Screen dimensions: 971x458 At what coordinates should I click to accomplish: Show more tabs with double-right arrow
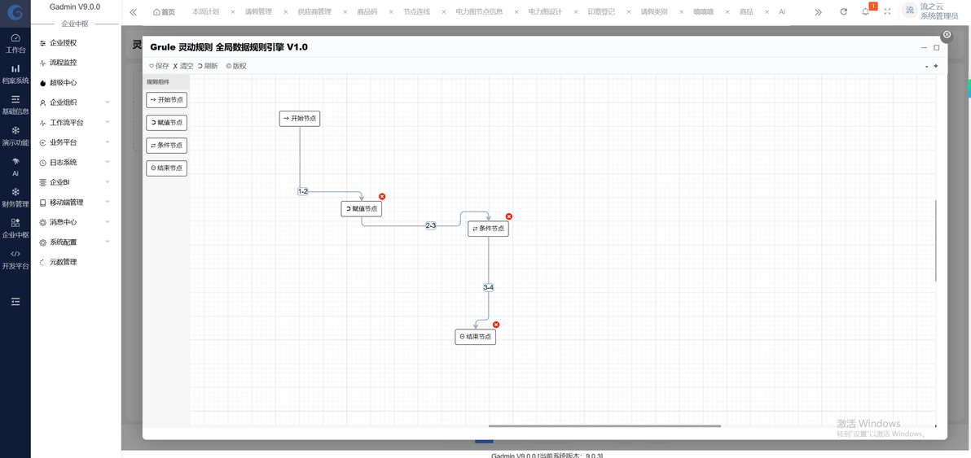[x=818, y=11]
